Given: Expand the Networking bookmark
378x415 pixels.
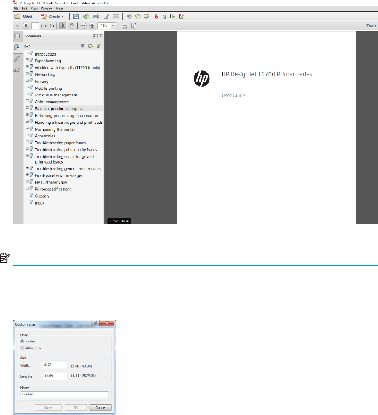Looking at the screenshot, I should click(27, 73).
